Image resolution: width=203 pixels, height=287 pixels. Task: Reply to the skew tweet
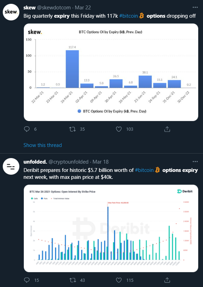[x=27, y=129]
